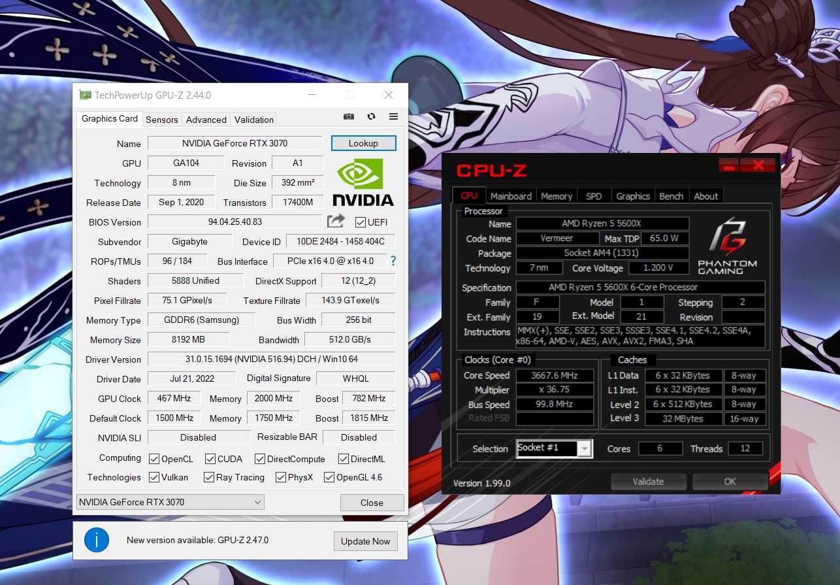Viewport: 840px width, 585px height.
Task: Toggle the CUDA checkbox
Action: [210, 459]
